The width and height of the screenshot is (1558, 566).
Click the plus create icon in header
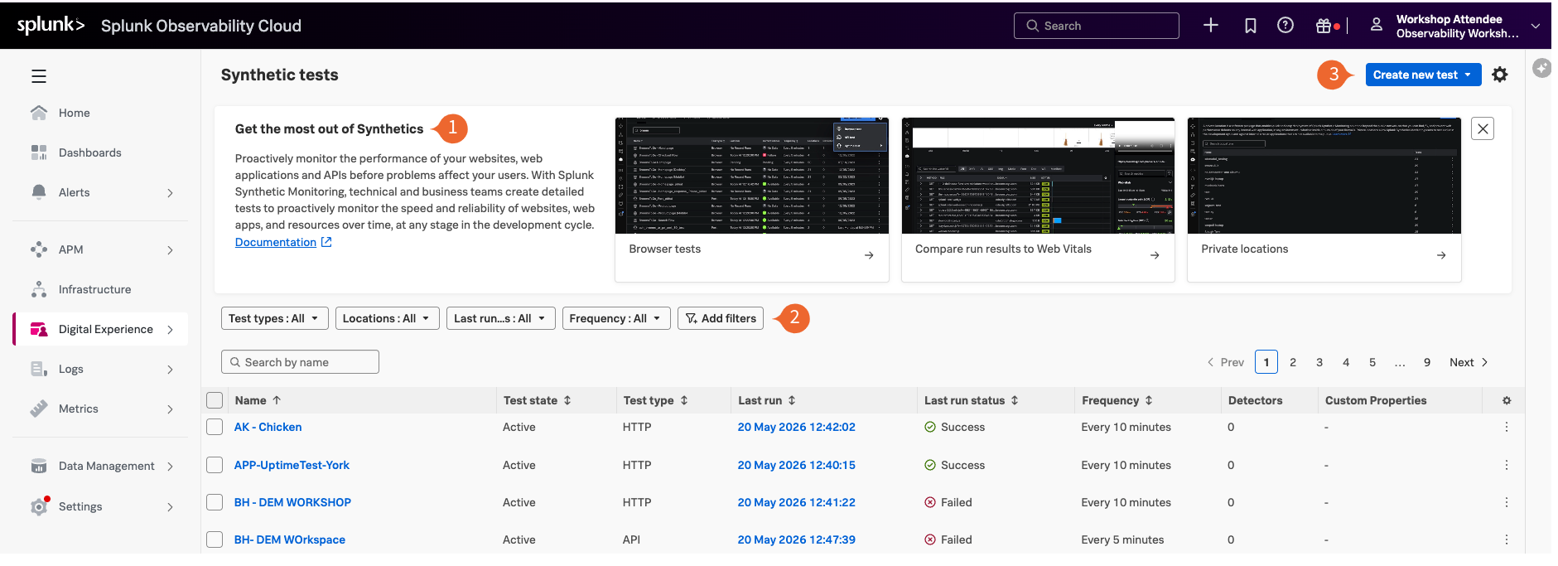tap(1211, 26)
